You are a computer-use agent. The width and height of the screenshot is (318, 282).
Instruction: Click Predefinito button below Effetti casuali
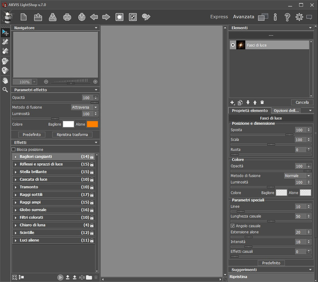pyautogui.click(x=271, y=263)
